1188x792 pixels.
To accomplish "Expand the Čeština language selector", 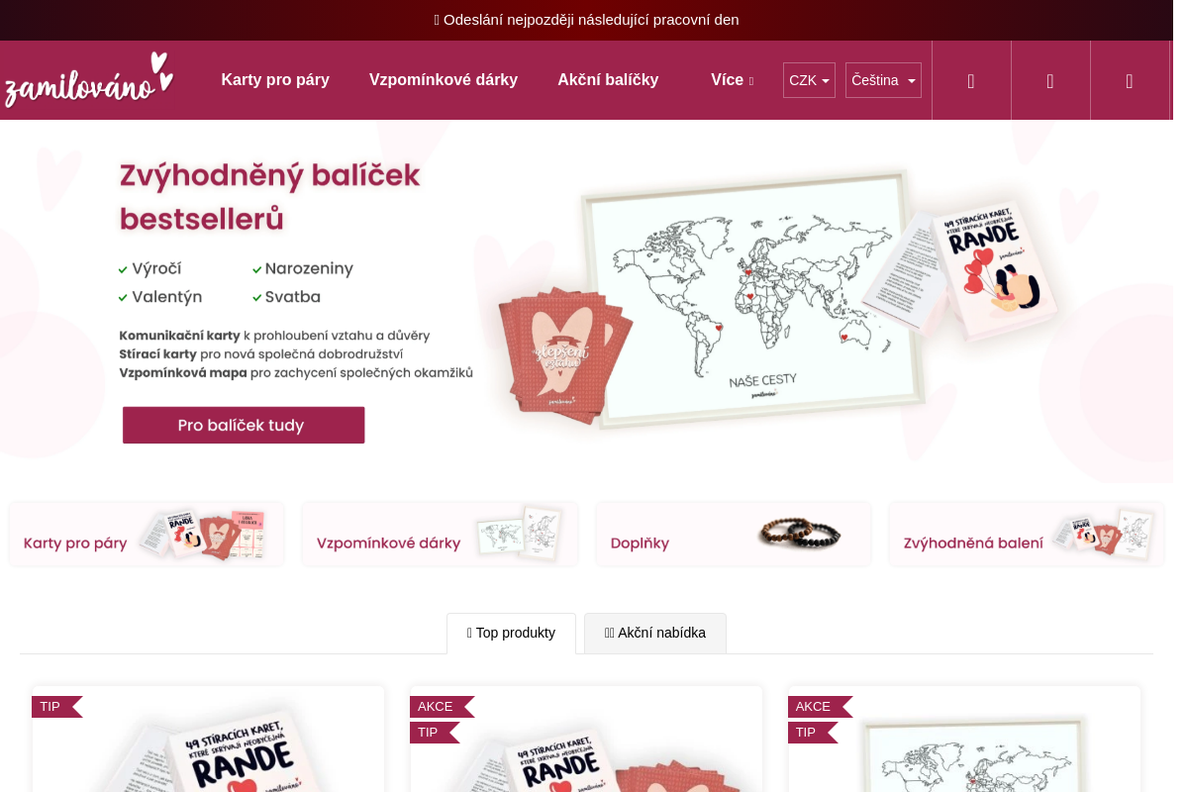I will click(883, 80).
